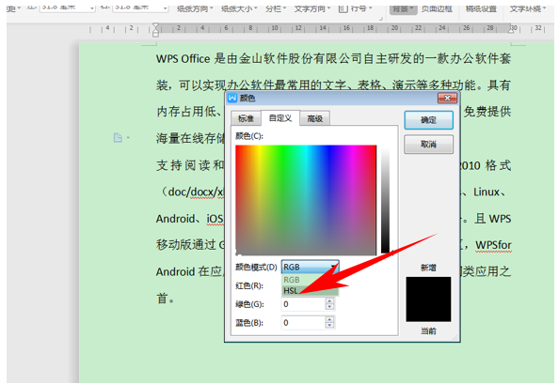This screenshot has width=559, height=384.
Task: Select HSL in the color mode dropdown list
Action: (311, 290)
